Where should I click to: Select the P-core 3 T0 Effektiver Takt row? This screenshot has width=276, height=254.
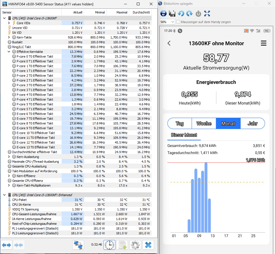coord(76,85)
